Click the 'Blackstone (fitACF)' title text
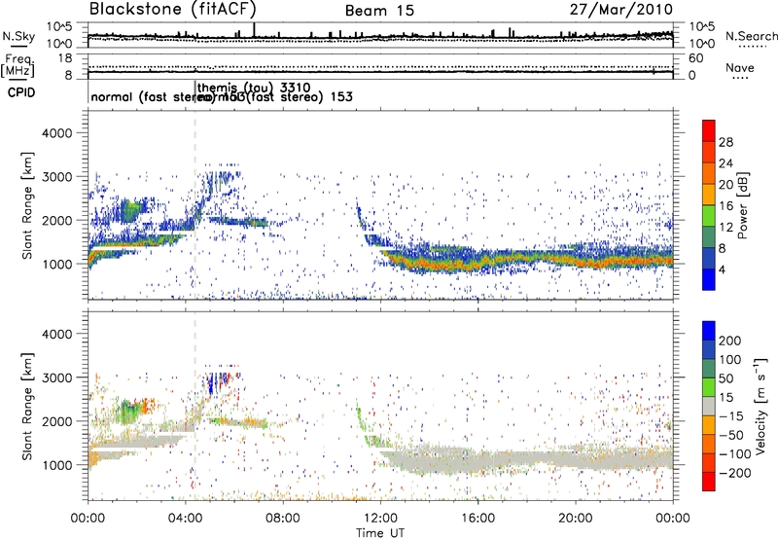 (x=173, y=10)
